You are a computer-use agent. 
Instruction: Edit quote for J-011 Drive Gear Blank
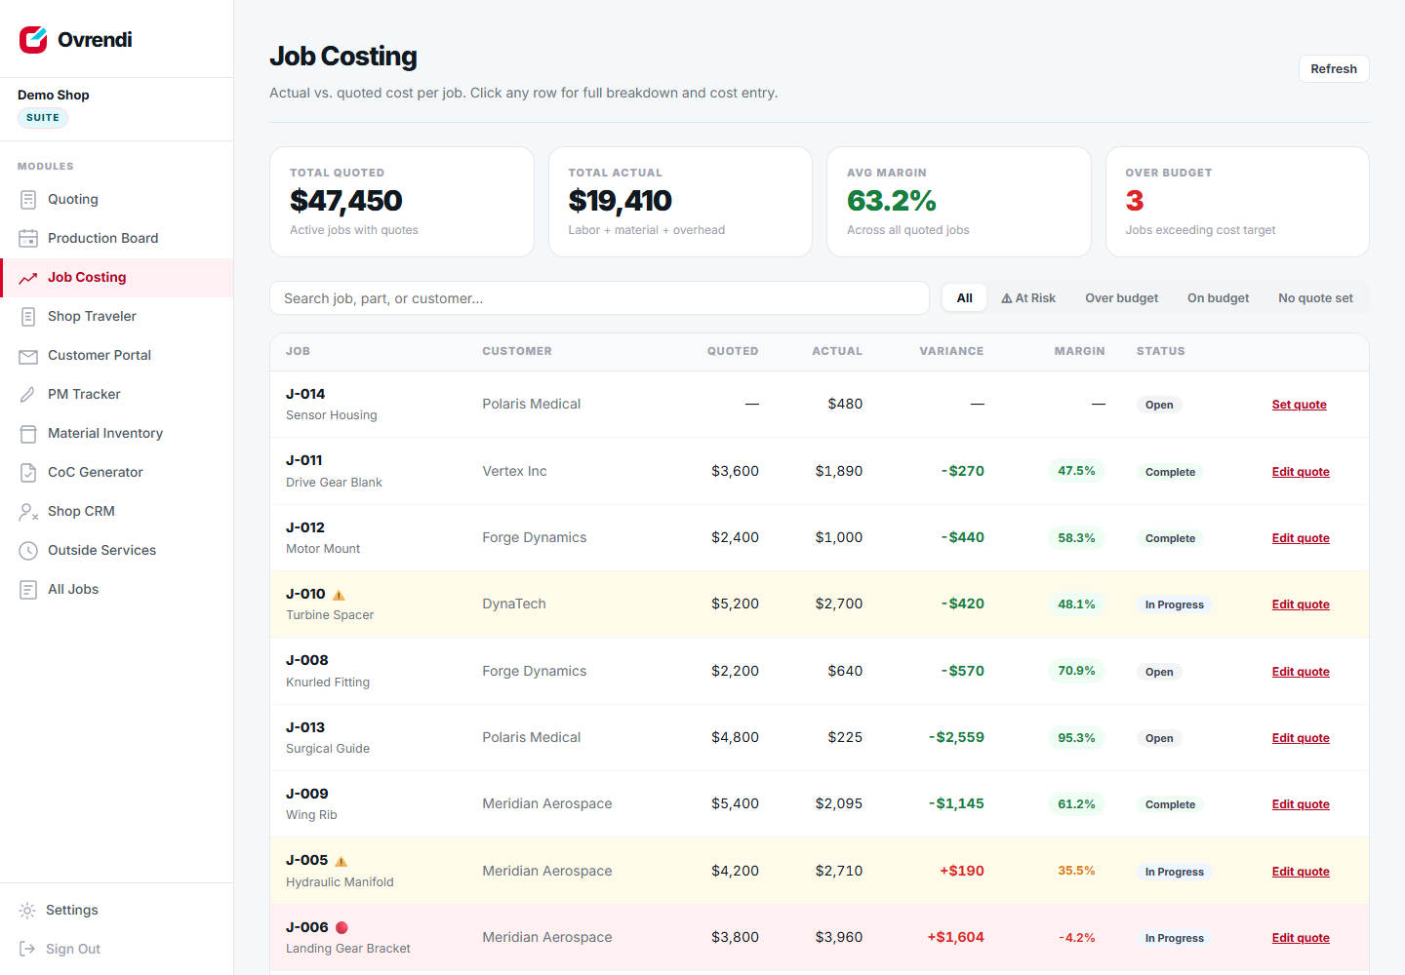[x=1301, y=472]
